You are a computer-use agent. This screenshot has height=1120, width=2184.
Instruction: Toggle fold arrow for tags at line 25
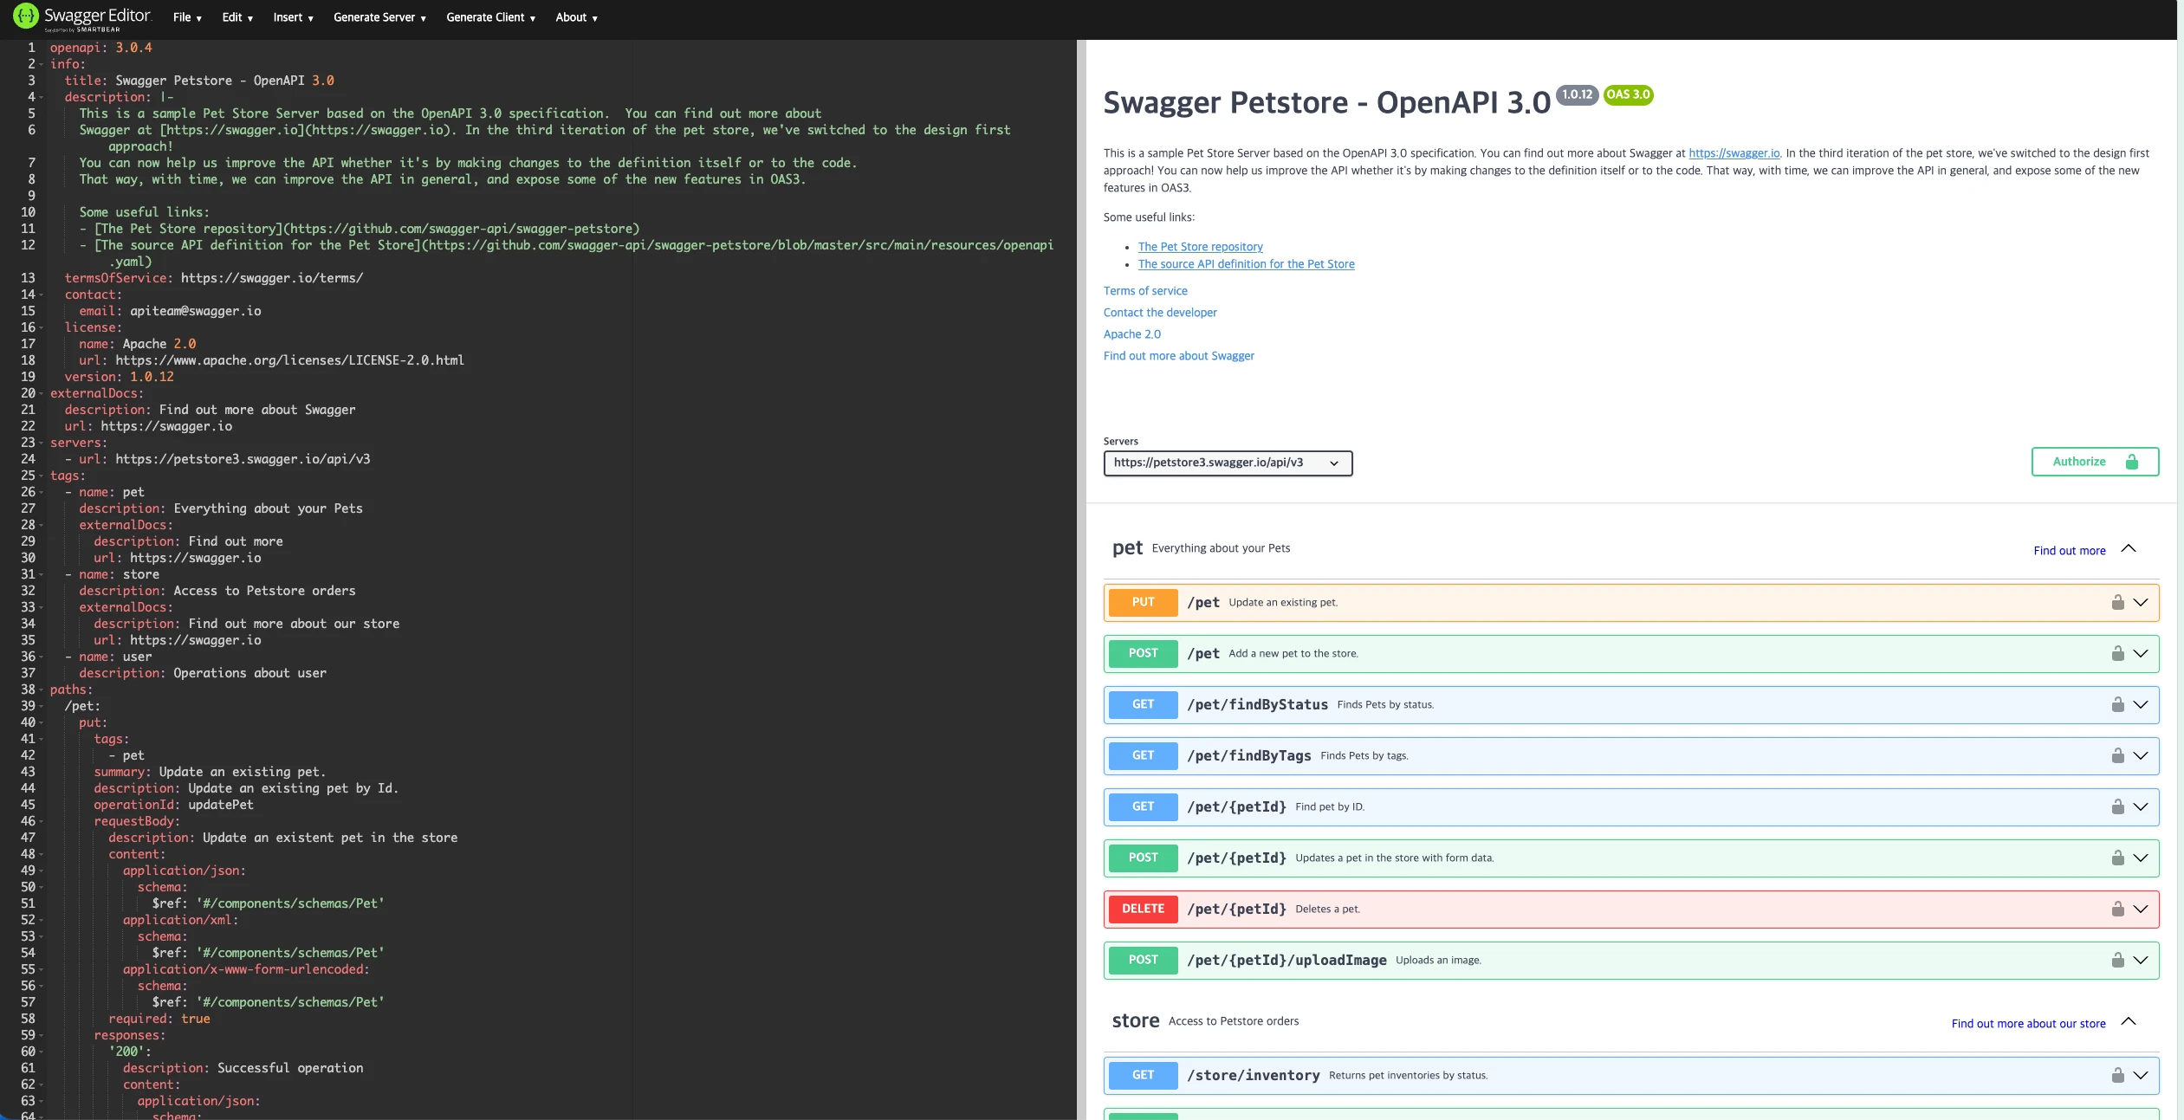click(x=41, y=476)
